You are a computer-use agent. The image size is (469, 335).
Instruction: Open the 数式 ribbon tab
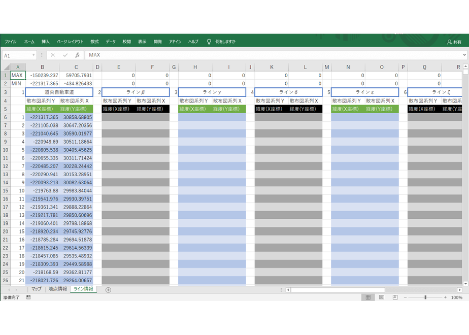94,42
